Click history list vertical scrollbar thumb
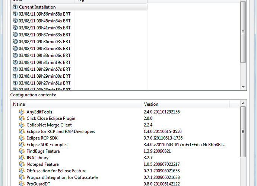This screenshot has height=186, width=257. tap(243, 32)
